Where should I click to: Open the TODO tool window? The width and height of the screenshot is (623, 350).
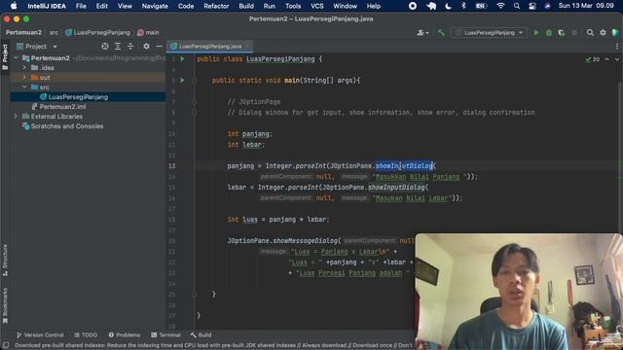pyautogui.click(x=86, y=335)
